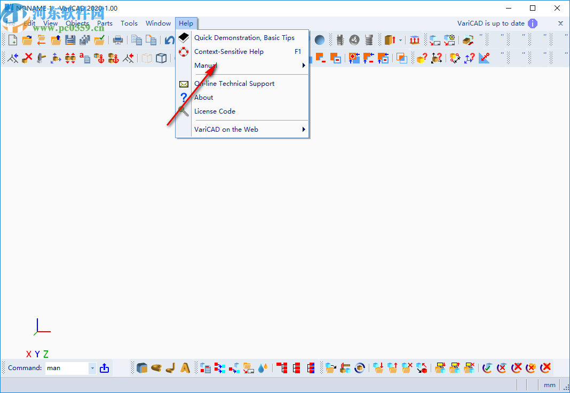570x393 pixels.
Task: Open the Window menu
Action: pos(158,23)
